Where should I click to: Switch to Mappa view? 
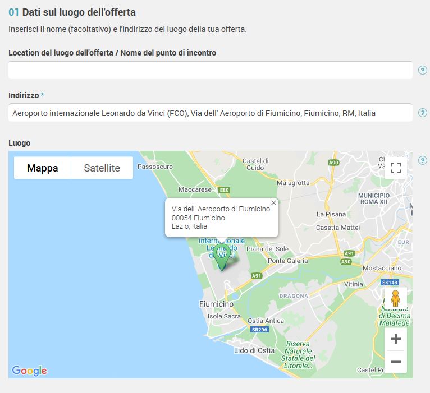coord(43,168)
